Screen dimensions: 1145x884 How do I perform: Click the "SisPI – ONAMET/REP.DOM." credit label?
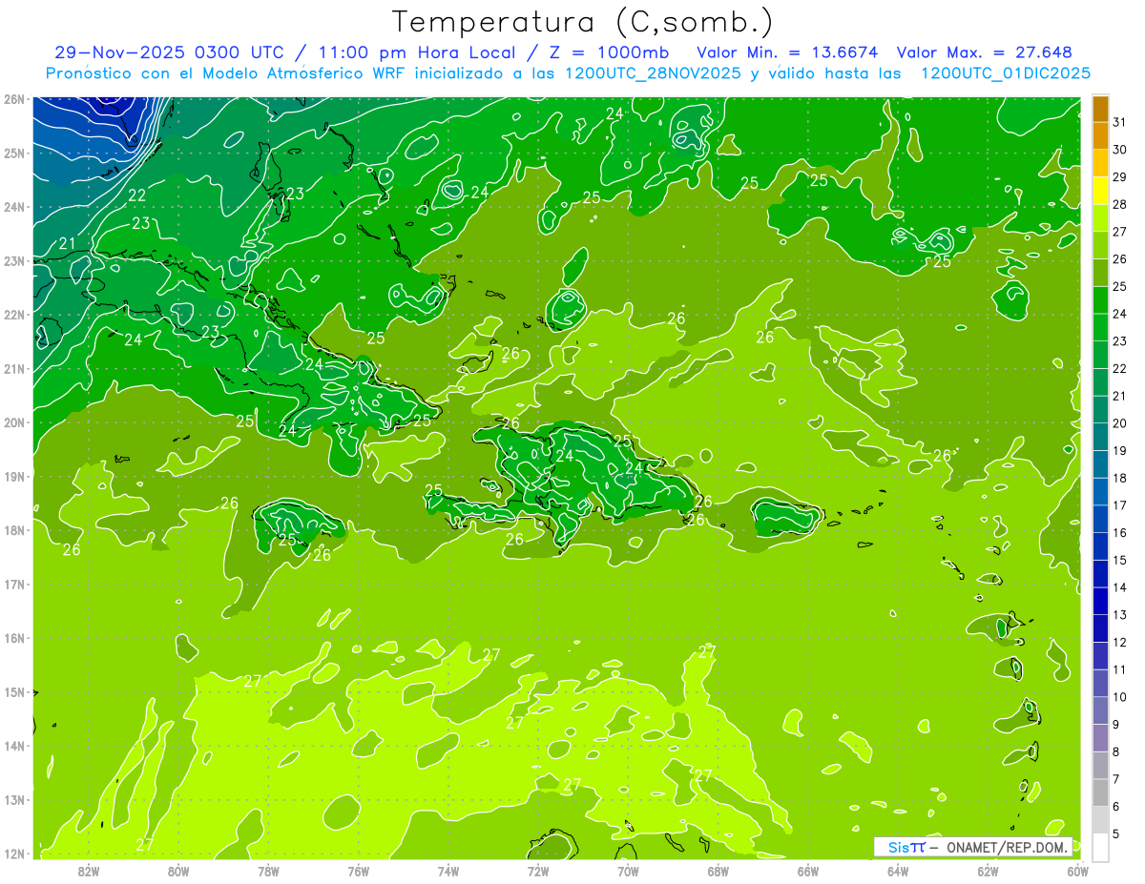(x=973, y=847)
